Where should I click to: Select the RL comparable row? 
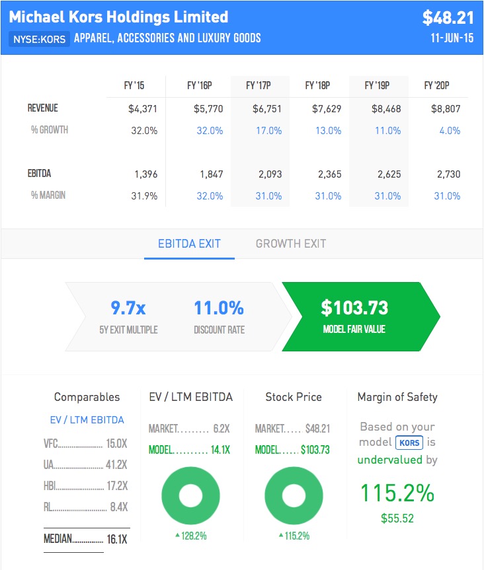point(85,507)
